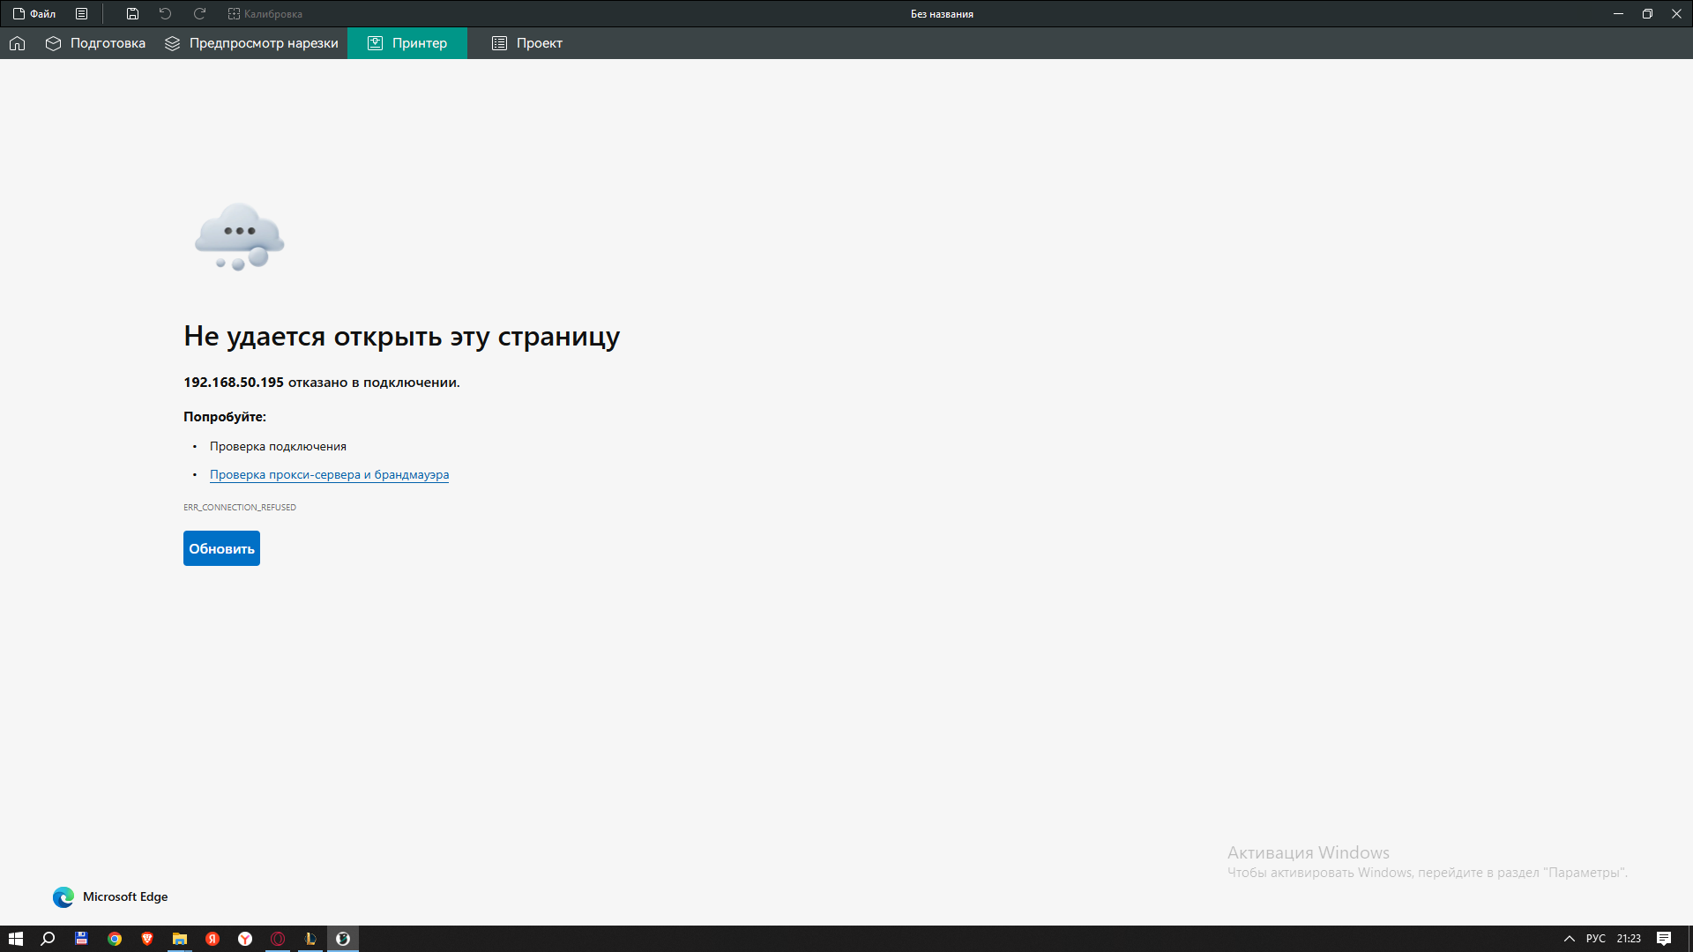
Task: Click the Калибровка calibration button
Action: (265, 14)
